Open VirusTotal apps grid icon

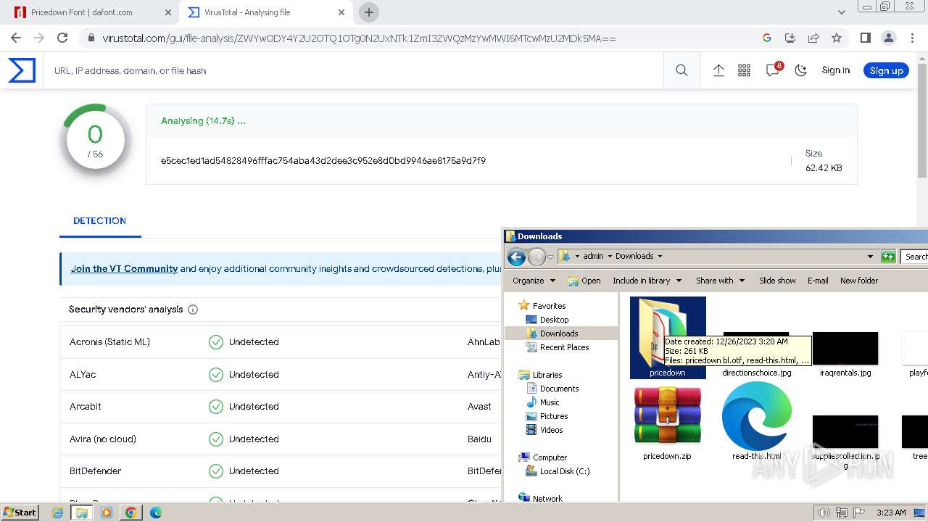pyautogui.click(x=744, y=70)
